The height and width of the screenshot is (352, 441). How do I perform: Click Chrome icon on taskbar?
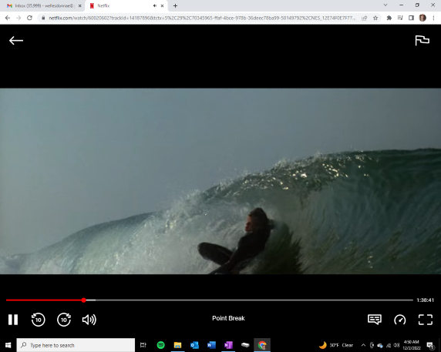coord(262,345)
